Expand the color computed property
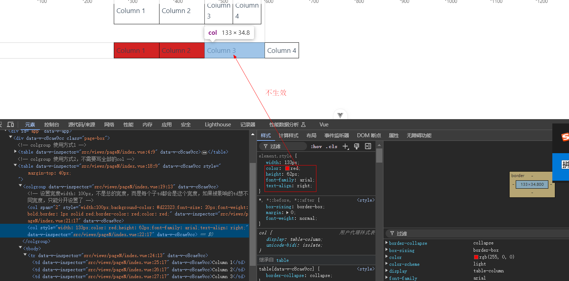The image size is (569, 281). [x=386, y=257]
